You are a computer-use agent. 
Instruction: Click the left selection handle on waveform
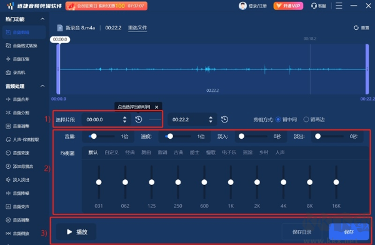pyautogui.click(x=58, y=69)
